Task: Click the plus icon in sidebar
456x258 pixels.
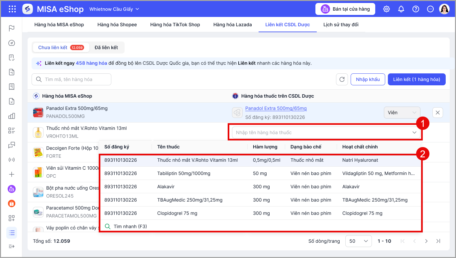Action: pos(12,174)
